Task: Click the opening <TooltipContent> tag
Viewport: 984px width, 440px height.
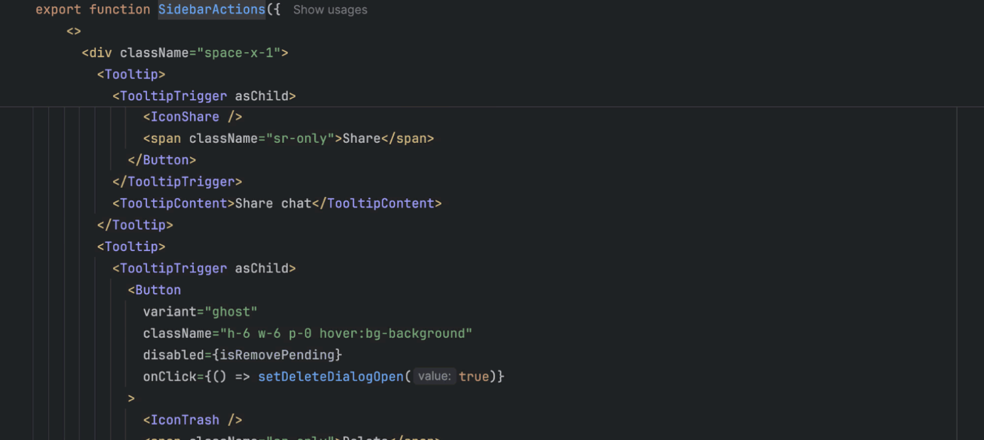Action: point(174,204)
